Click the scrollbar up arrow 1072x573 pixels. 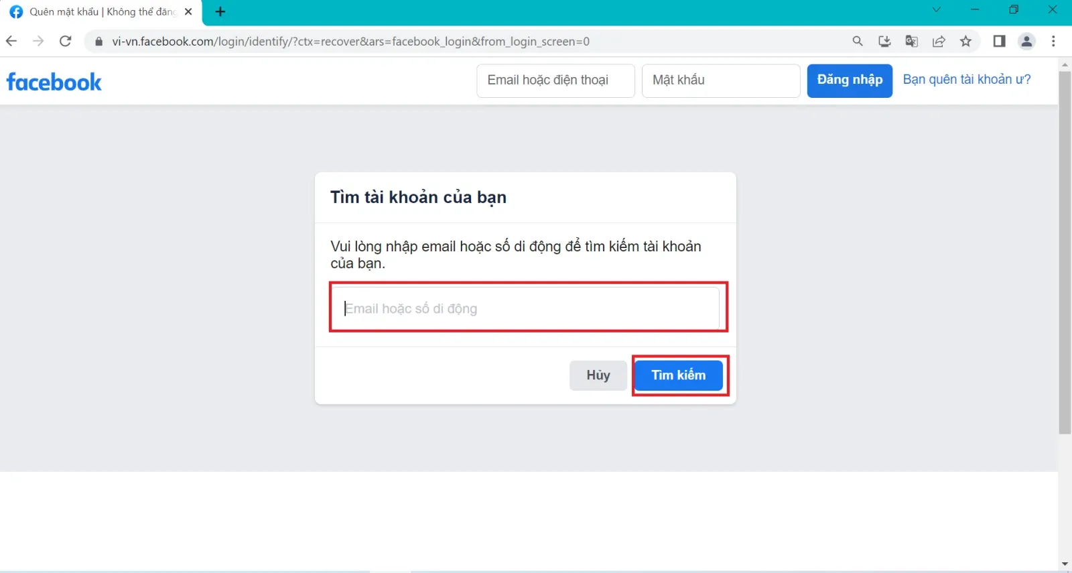point(1065,65)
